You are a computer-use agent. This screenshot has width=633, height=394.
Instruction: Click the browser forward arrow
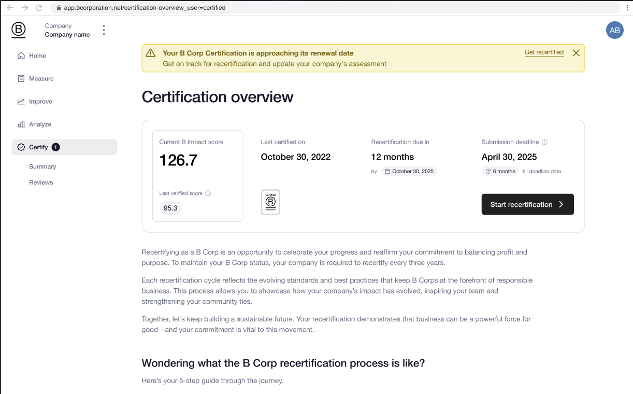click(x=24, y=8)
